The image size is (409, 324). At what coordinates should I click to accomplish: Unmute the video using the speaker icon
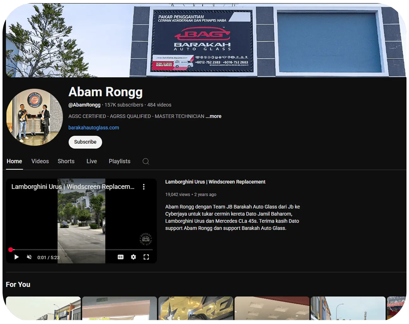[x=29, y=257]
